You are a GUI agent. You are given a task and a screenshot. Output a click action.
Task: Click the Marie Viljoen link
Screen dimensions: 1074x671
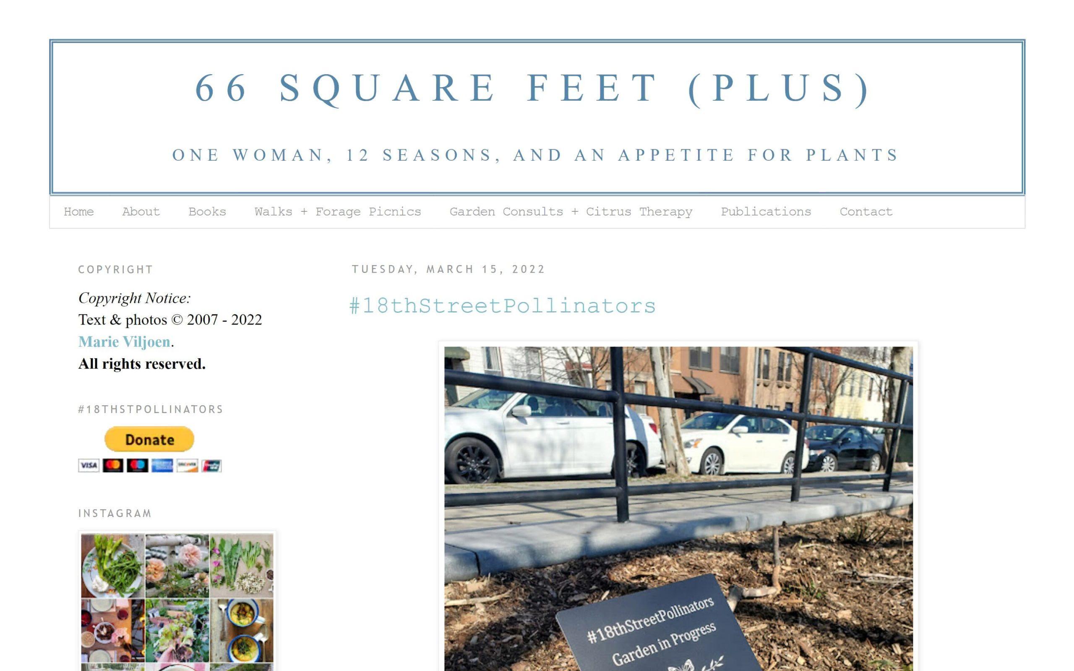pos(124,341)
